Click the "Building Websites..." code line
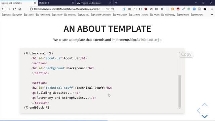This screenshot has width=215, height=121. 55,93
